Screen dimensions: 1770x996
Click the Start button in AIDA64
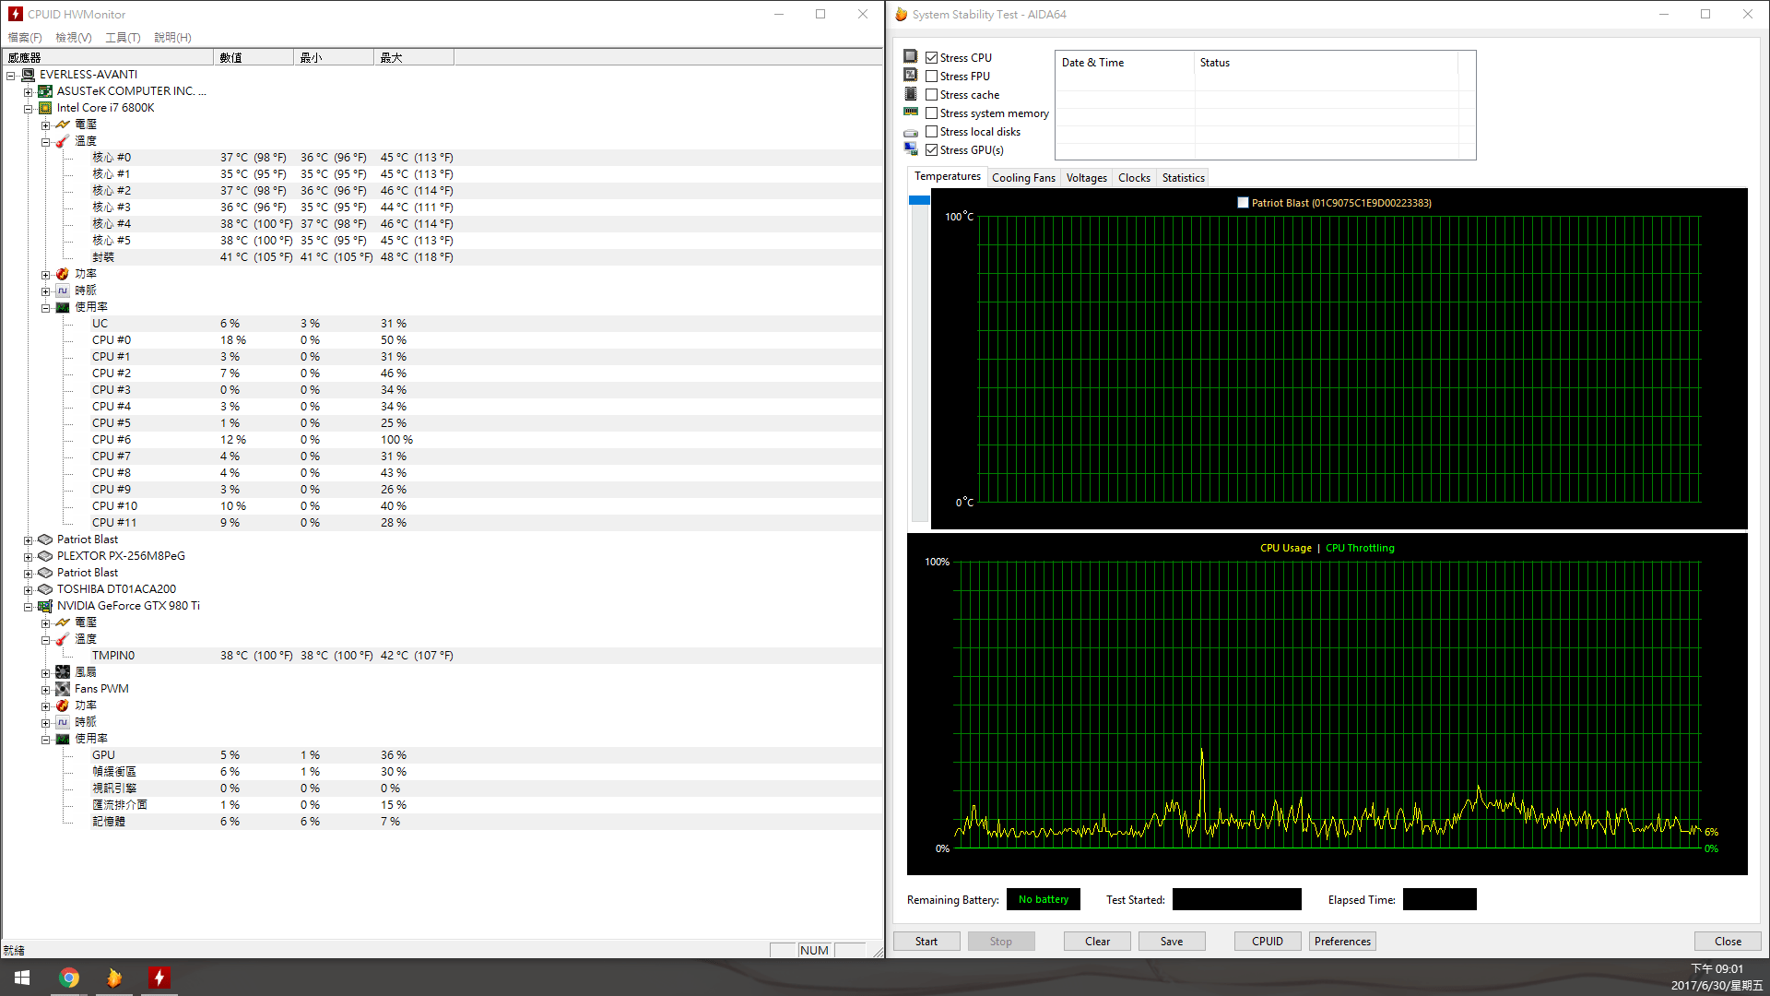click(x=926, y=942)
